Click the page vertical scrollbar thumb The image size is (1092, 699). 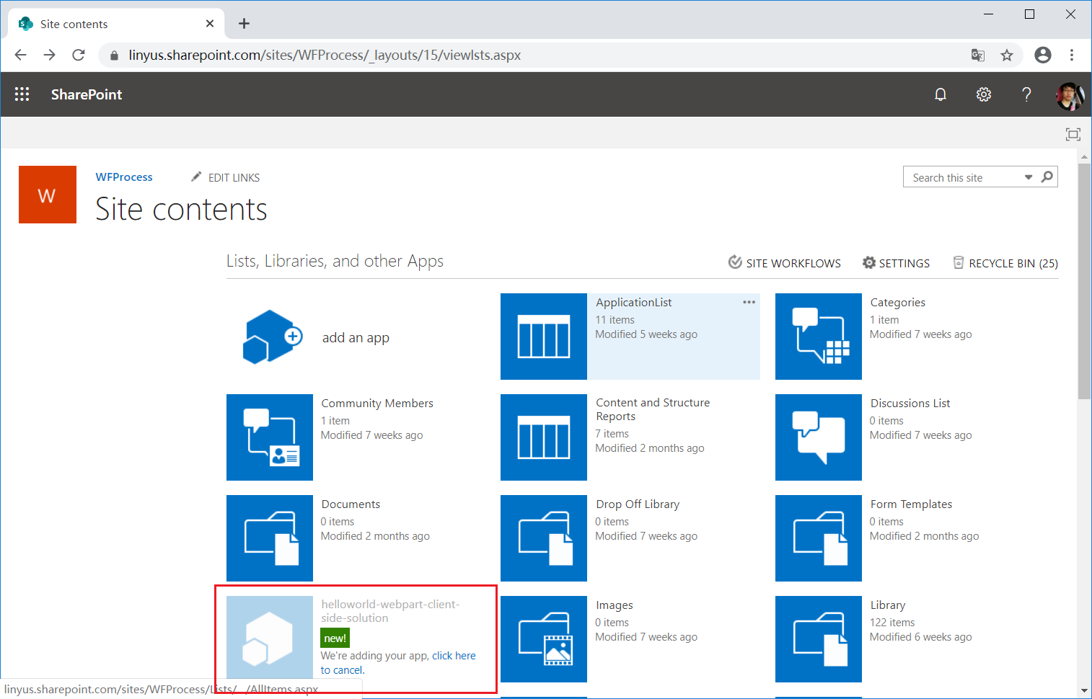pyautogui.click(x=1084, y=281)
